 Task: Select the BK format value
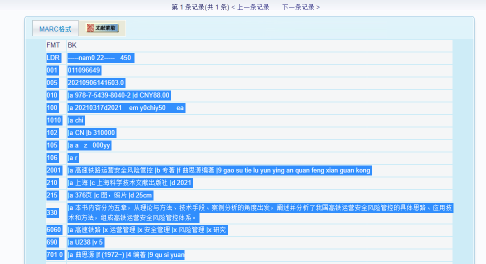click(x=72, y=45)
